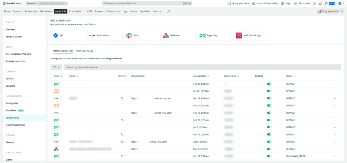Switch to the Notifications Log tab
Viewport: 347px width, 163px height.
(84, 51)
